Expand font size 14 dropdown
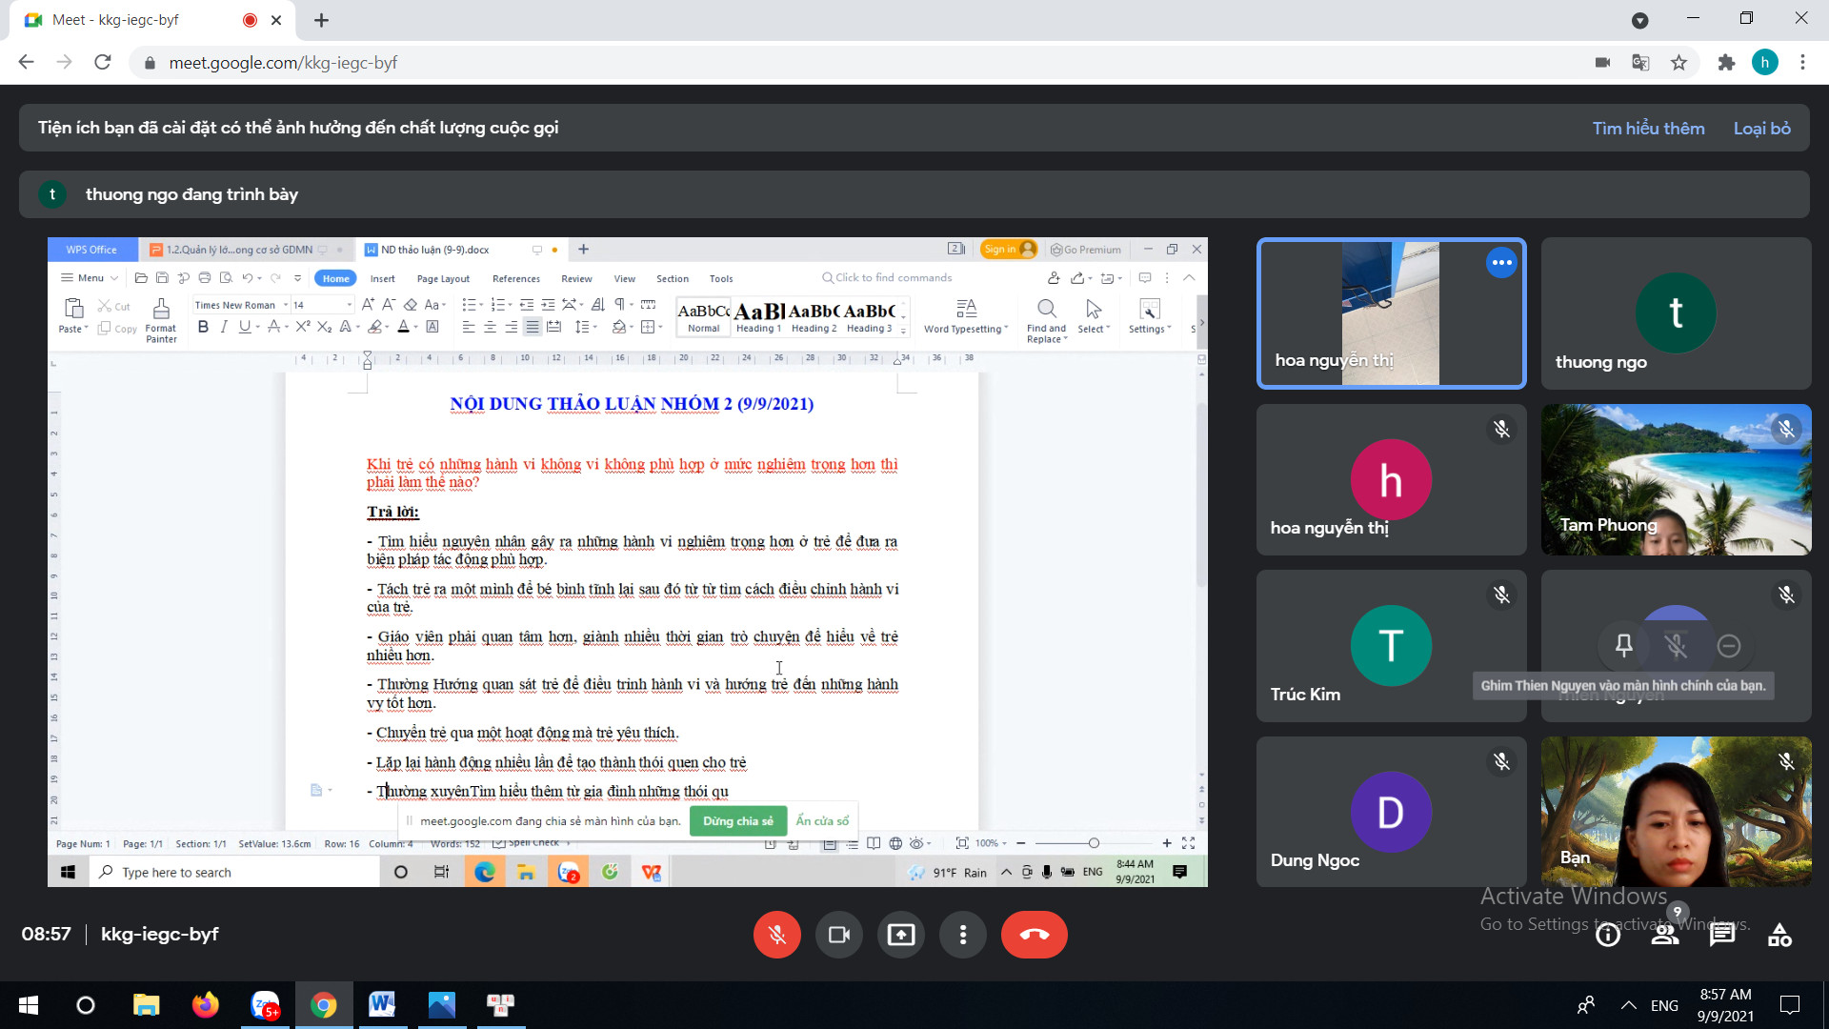1829x1029 pixels. 349,305
